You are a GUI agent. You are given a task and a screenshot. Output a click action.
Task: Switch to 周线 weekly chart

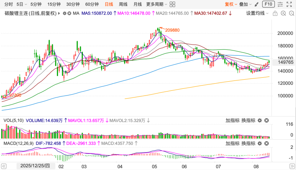(x=123, y=4)
